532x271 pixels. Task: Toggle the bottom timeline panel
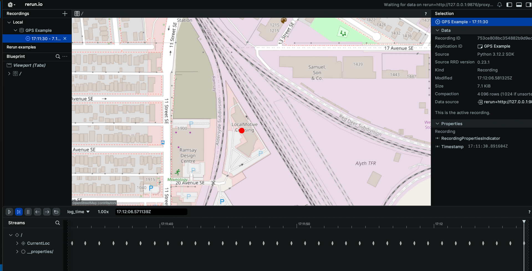(x=519, y=5)
